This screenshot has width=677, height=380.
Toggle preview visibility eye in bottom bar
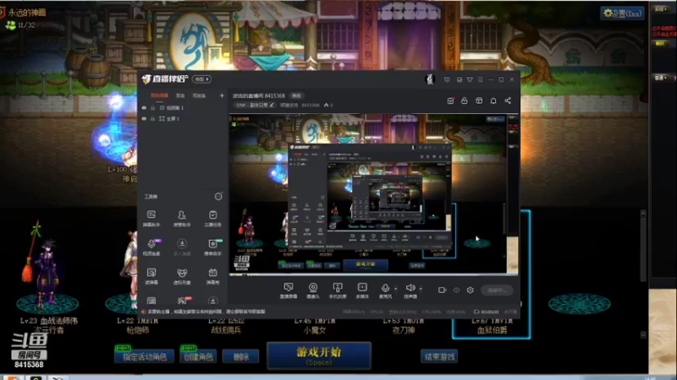456,290
